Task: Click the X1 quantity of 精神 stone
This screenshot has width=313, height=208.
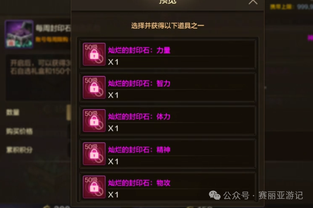Action: (113, 162)
